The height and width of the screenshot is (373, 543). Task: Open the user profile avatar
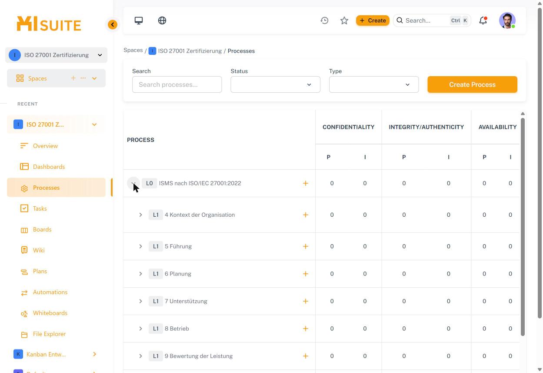[x=507, y=20]
